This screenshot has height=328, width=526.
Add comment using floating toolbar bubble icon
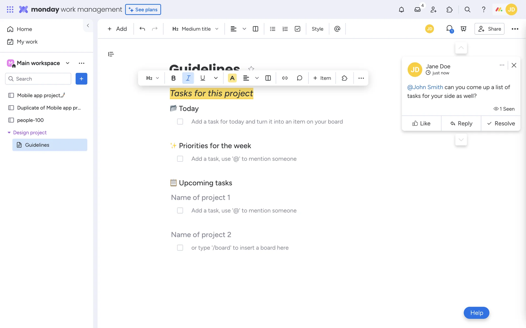299,78
